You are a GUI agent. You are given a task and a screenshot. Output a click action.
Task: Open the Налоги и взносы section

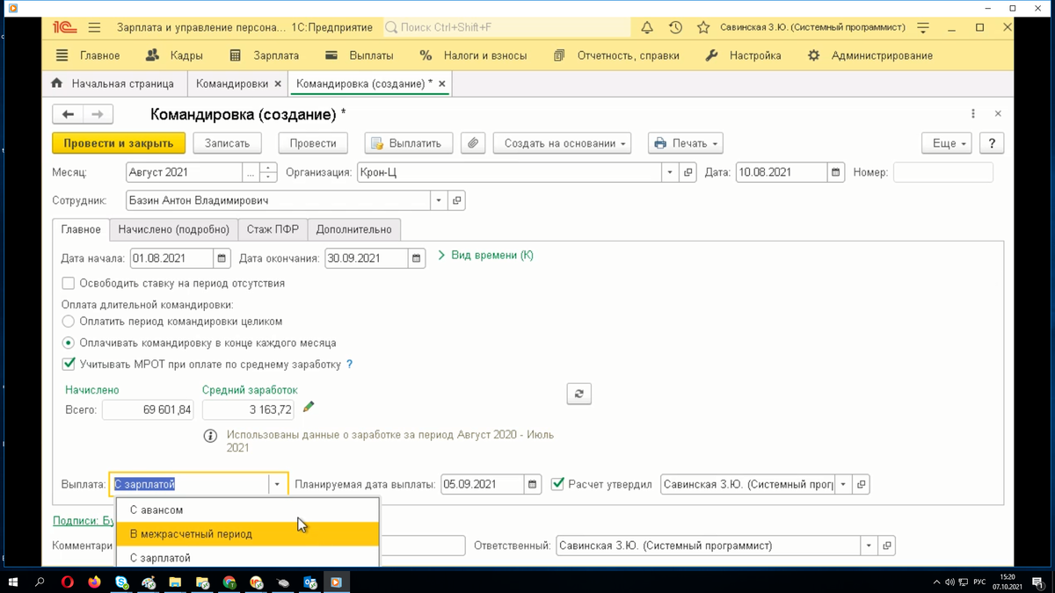coord(473,55)
